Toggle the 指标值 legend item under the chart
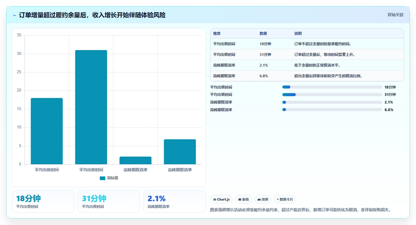The image size is (416, 225). (109, 178)
